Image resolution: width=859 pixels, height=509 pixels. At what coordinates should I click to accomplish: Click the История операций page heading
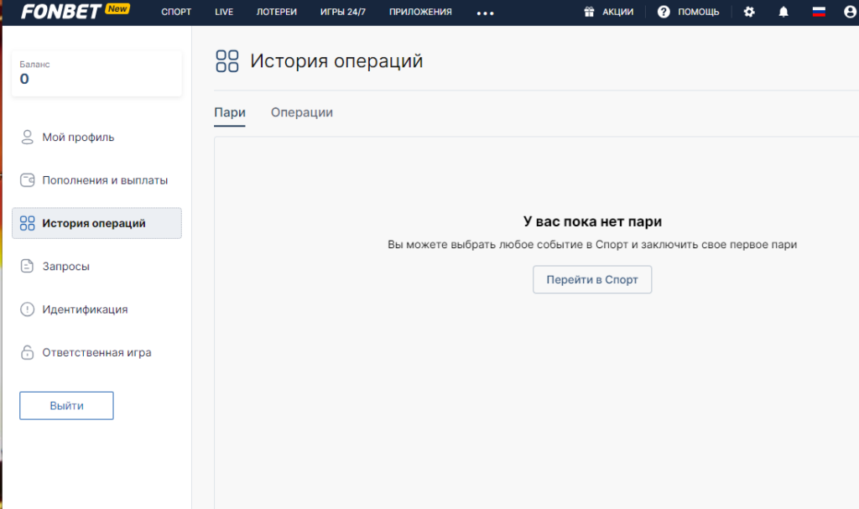[x=336, y=61]
